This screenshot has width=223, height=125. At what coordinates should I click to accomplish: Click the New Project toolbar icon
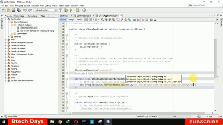8,10
